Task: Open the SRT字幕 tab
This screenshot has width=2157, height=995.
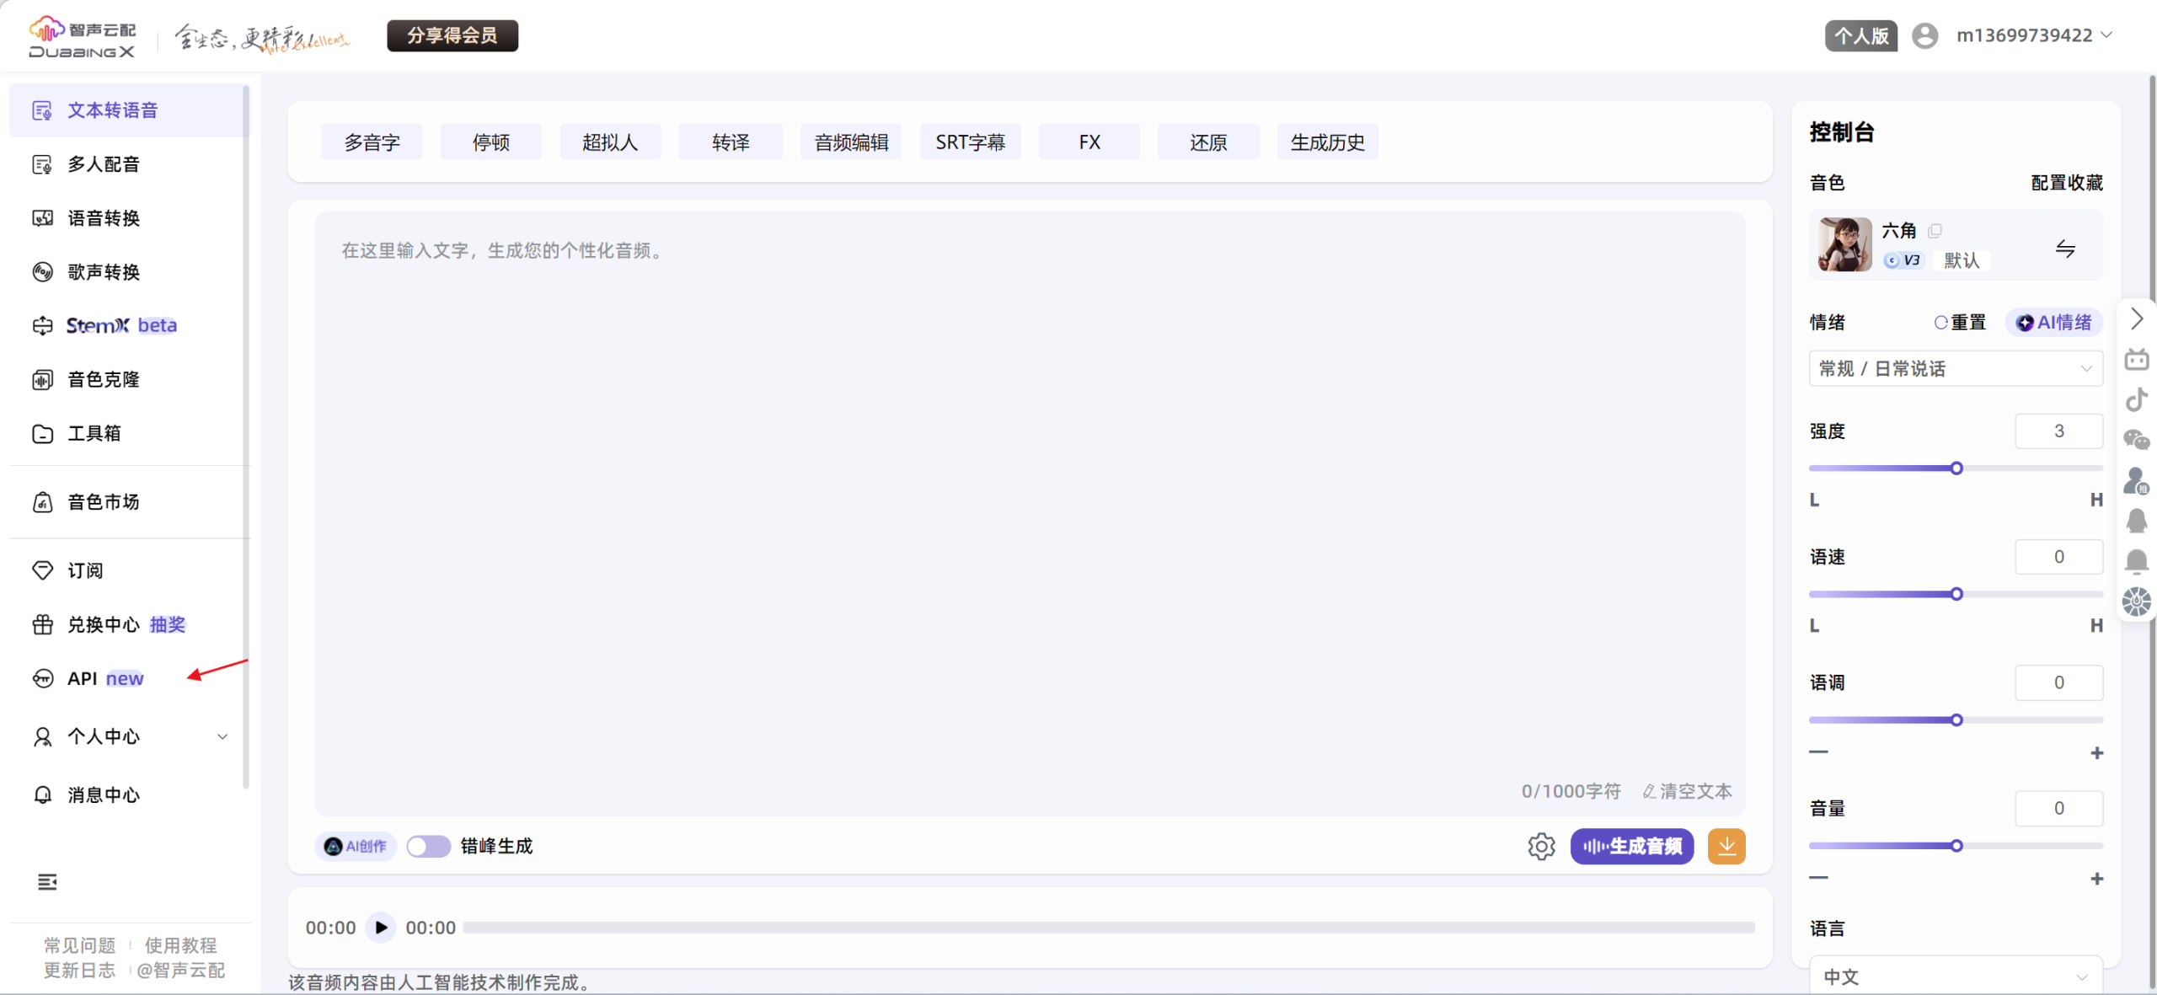Action: pyautogui.click(x=970, y=142)
